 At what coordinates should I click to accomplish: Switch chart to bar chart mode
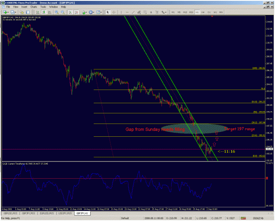point(38,12)
